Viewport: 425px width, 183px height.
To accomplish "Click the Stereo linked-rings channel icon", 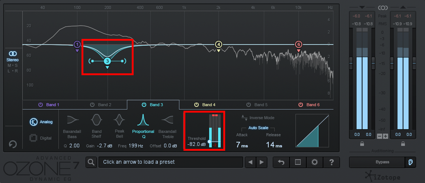I will pyautogui.click(x=13, y=53).
